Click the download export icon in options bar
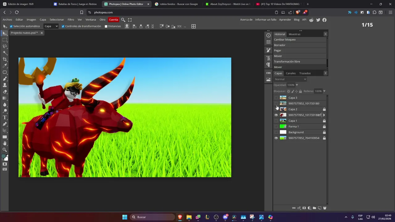Image resolution: width=395 pixels, height=222 pixels. pos(127,26)
